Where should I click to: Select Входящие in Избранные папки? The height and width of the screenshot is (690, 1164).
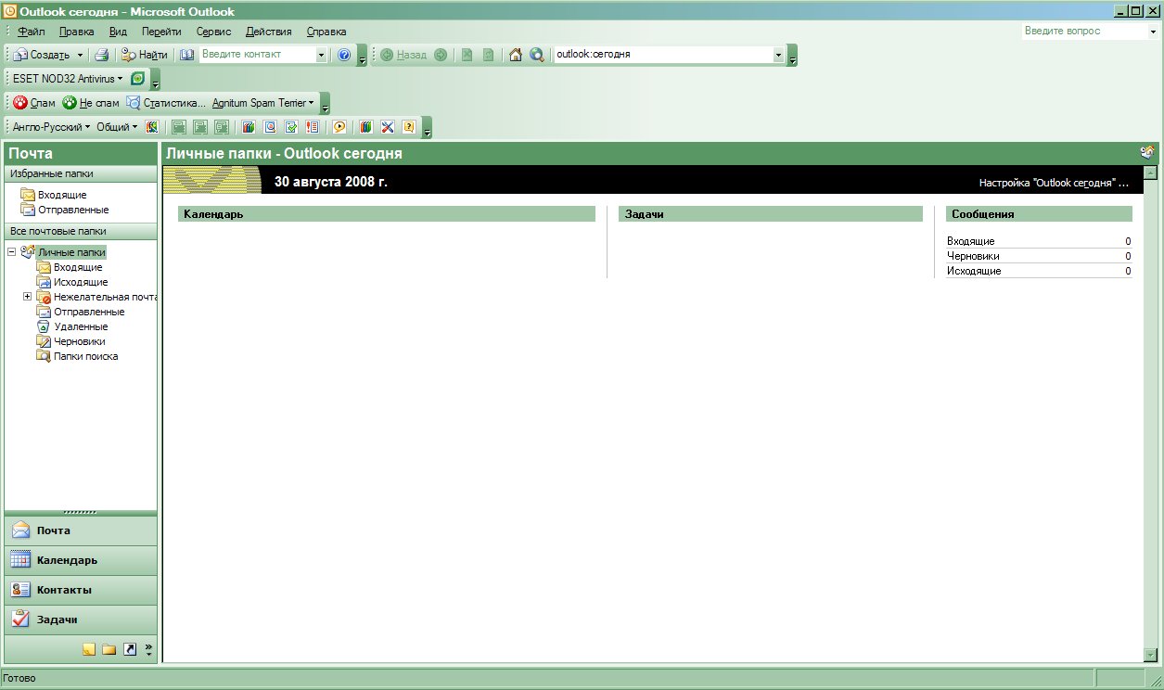click(62, 195)
